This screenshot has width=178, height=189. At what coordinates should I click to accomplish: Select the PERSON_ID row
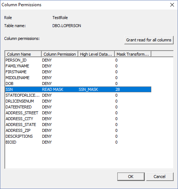tap(78, 60)
